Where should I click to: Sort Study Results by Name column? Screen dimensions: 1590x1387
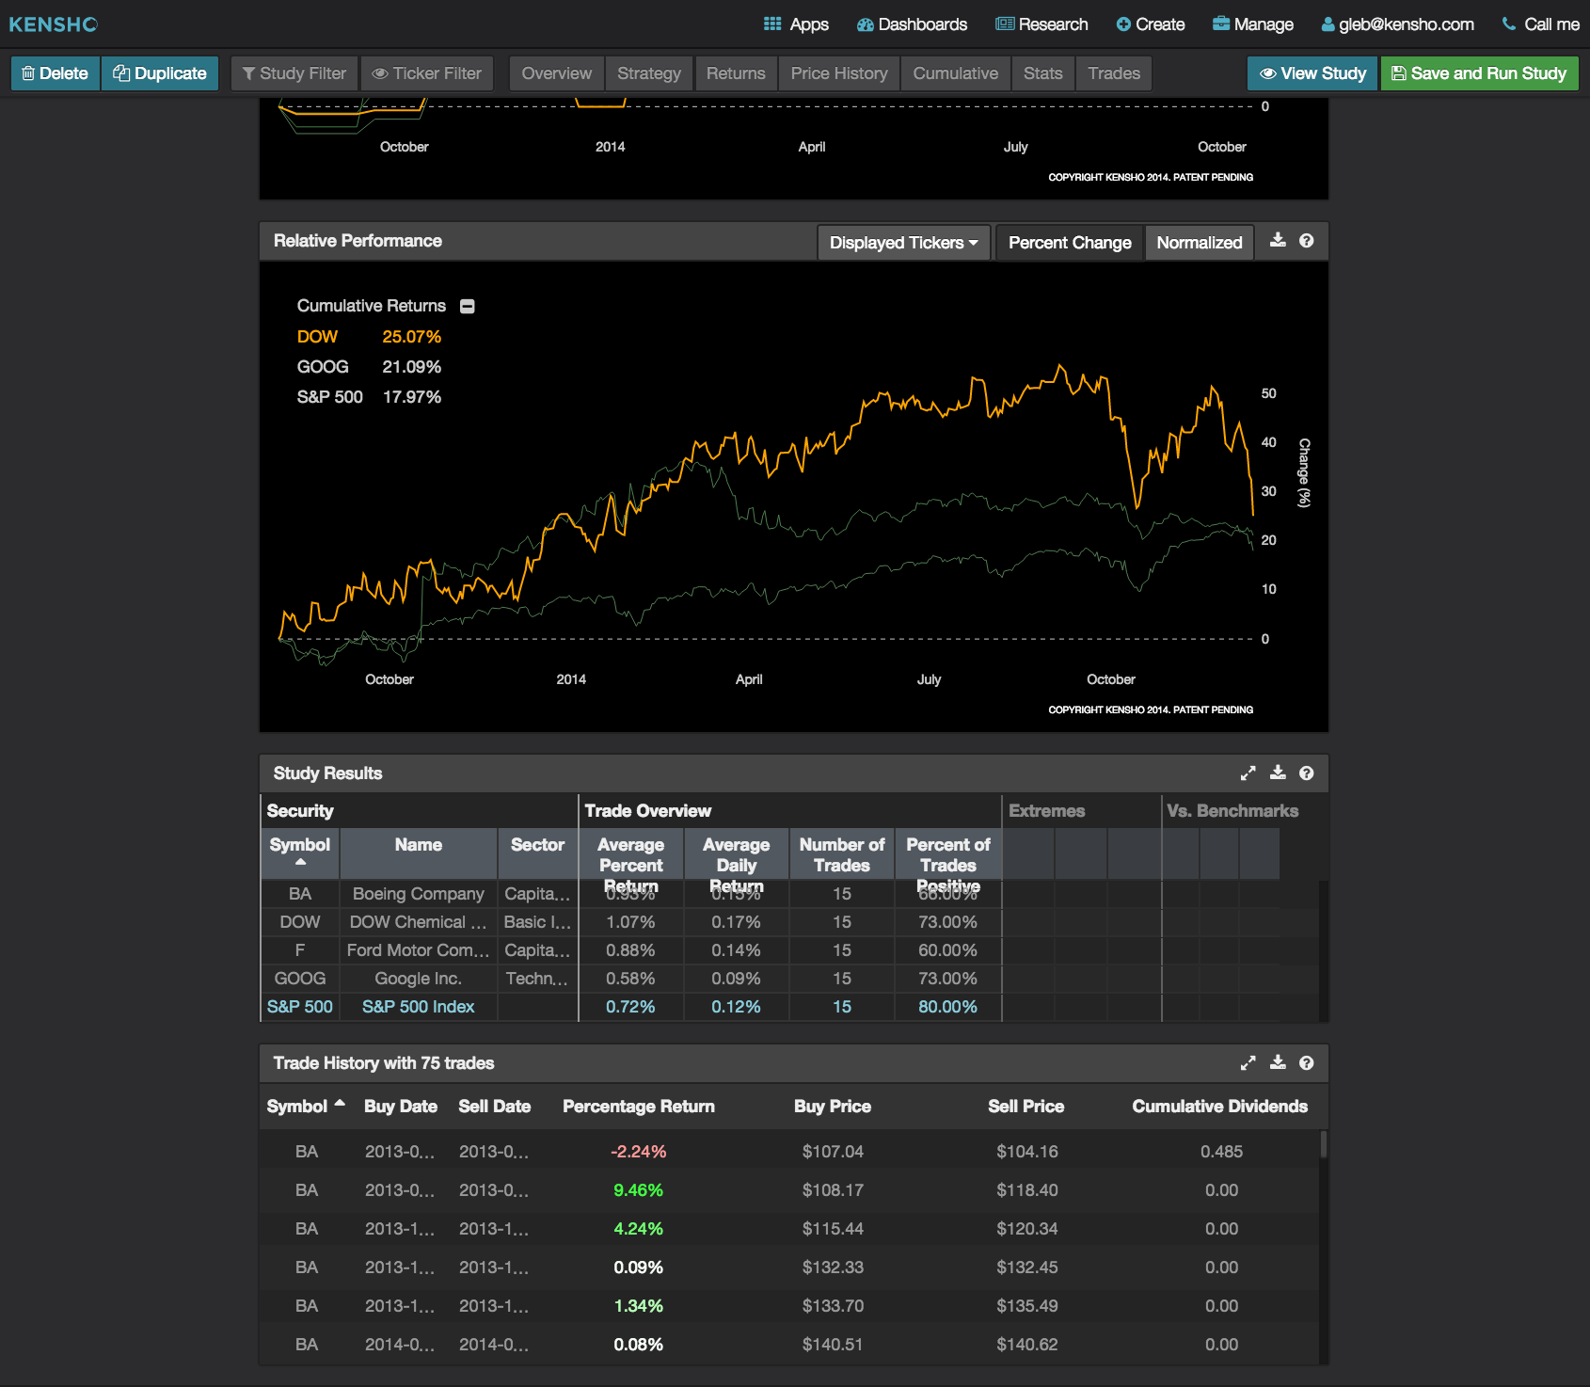click(x=419, y=853)
